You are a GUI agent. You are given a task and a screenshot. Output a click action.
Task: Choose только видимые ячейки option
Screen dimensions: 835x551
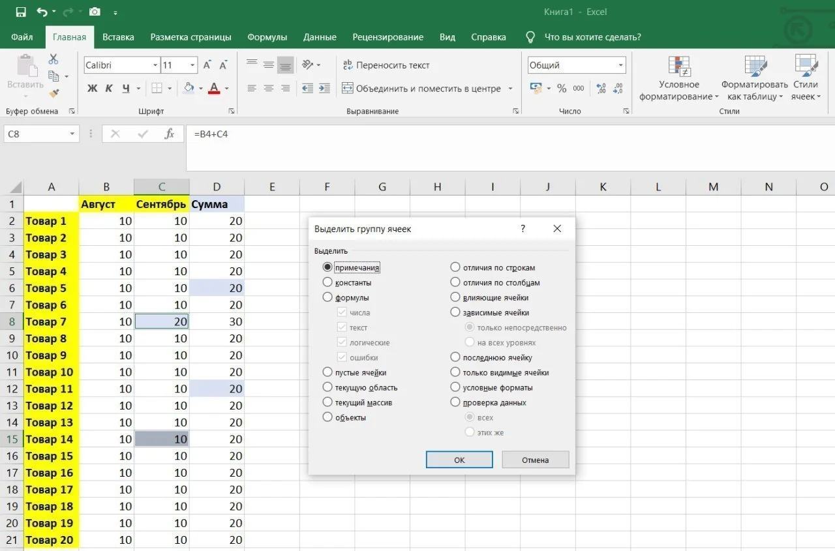[455, 372]
